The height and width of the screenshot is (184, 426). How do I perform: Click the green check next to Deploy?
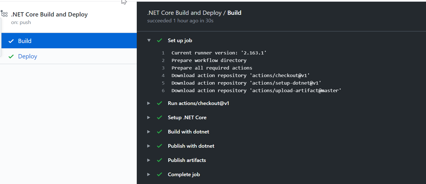11,57
